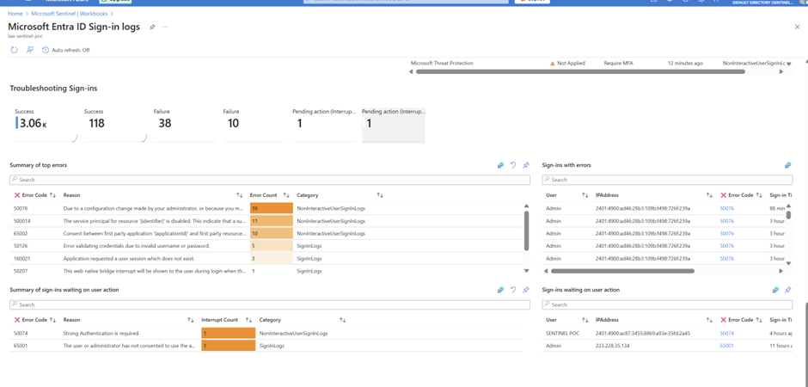This screenshot has height=387, width=808.
Task: Click the Summary of top errors search box
Action: point(269,180)
